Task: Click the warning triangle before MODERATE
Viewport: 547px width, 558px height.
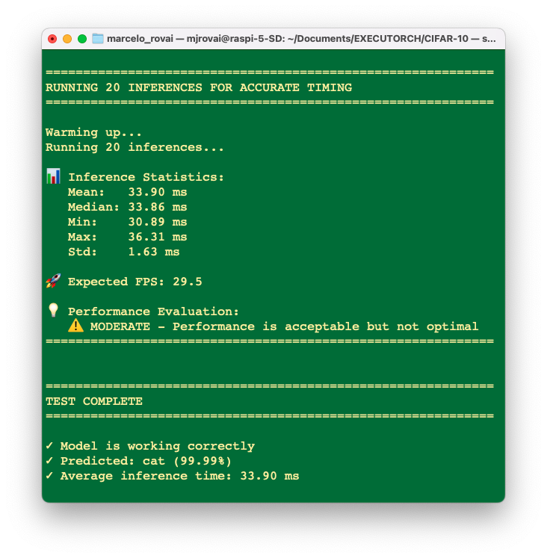Action: click(x=75, y=326)
